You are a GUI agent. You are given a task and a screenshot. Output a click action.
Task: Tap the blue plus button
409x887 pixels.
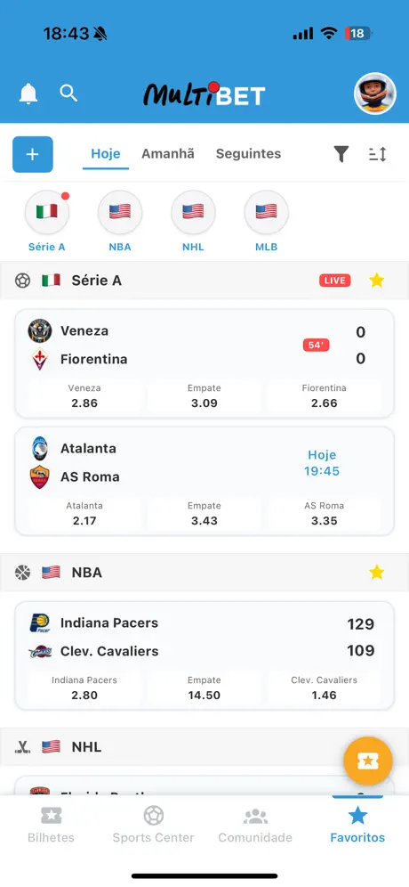click(33, 154)
